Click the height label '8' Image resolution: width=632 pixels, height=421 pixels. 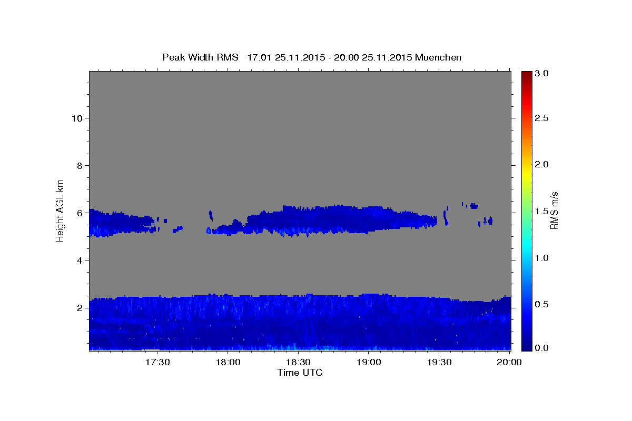78,166
